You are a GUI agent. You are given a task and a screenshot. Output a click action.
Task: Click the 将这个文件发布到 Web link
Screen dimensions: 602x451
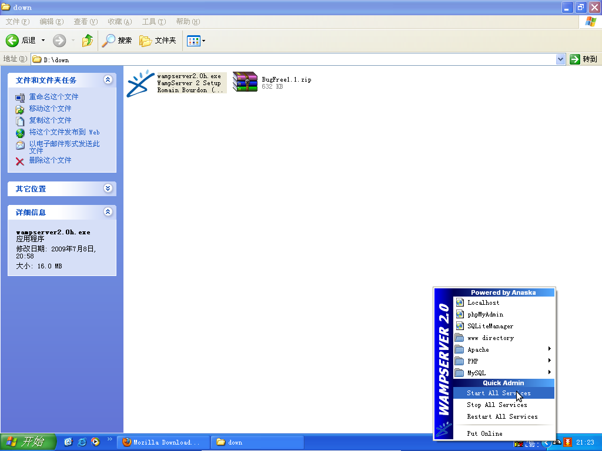65,132
